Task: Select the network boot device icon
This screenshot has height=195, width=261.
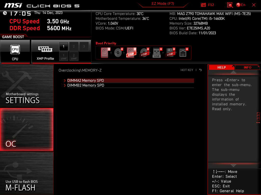Action: tap(184, 53)
